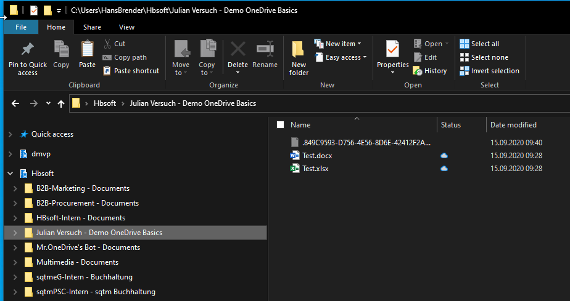Viewport: 570px width, 301px height.
Task: Click the Paste icon in Clipboard group
Action: (87, 49)
